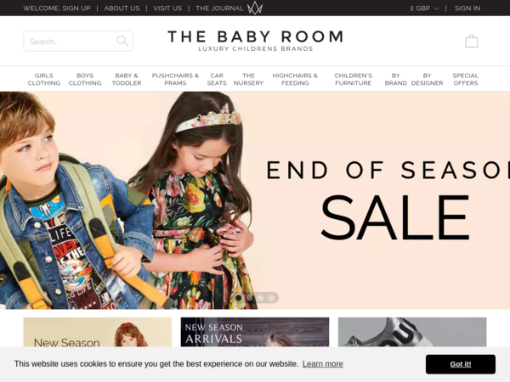Click the Sign In link

pyautogui.click(x=467, y=8)
